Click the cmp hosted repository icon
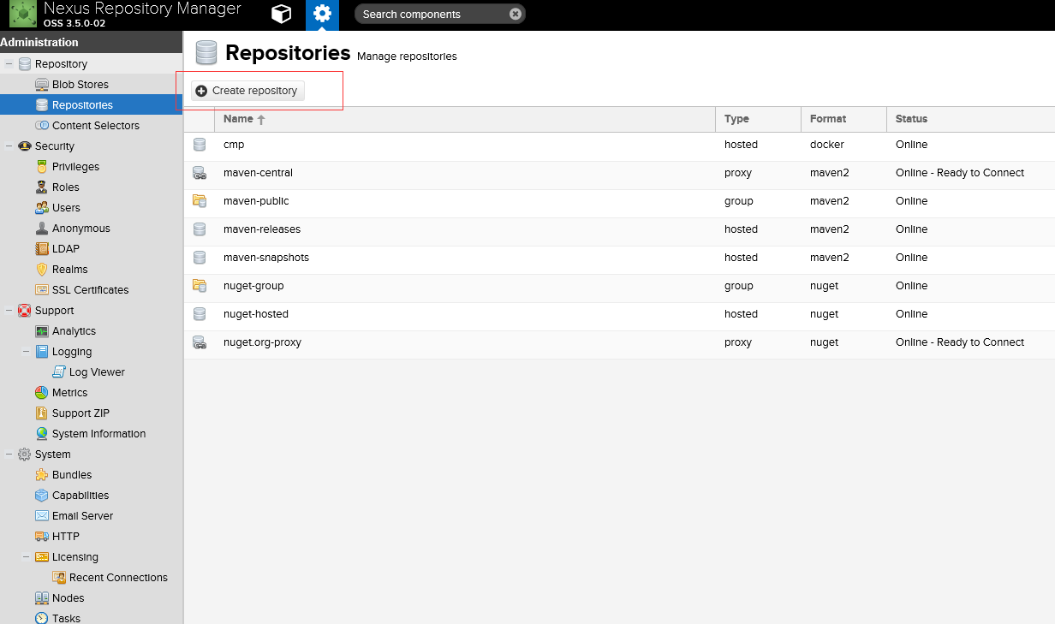Image resolution: width=1055 pixels, height=624 pixels. click(x=200, y=145)
